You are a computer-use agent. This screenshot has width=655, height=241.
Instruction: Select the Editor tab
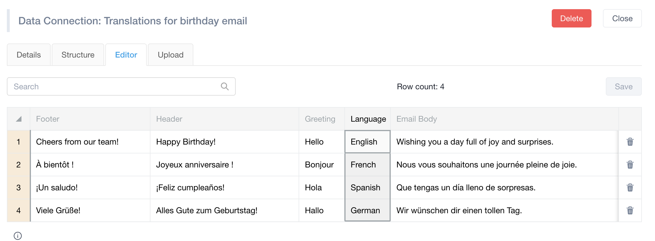click(x=126, y=55)
